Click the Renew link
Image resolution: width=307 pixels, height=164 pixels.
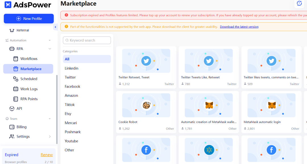(47, 155)
